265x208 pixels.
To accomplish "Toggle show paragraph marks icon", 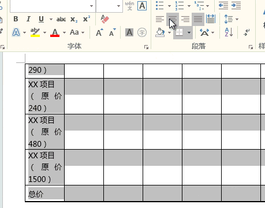I will pyautogui.click(x=247, y=32).
